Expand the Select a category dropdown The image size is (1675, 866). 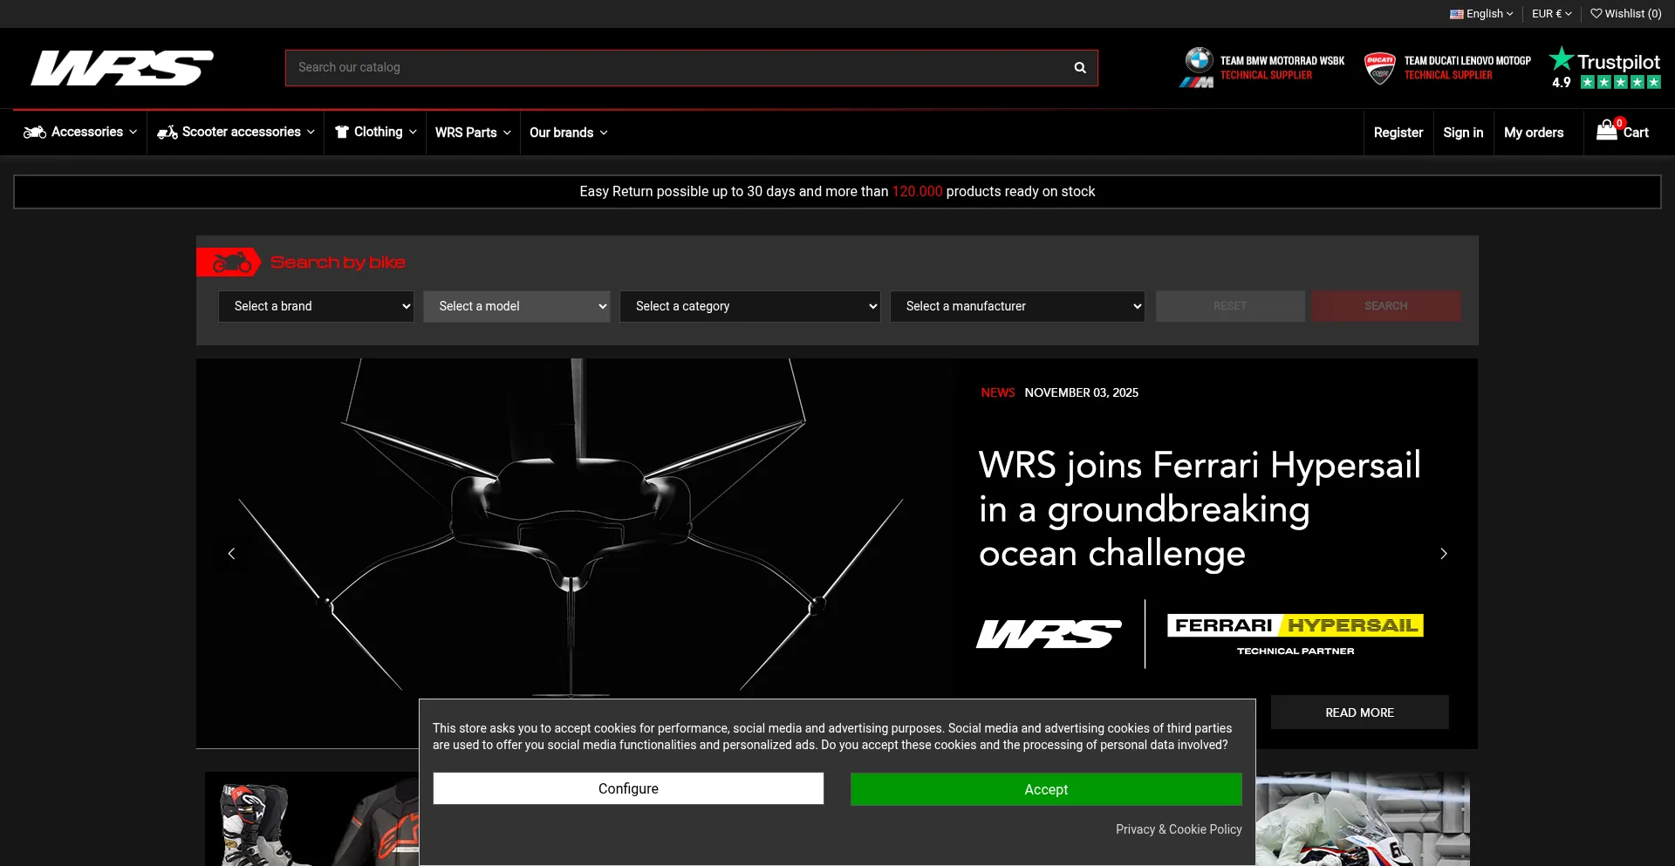750,306
